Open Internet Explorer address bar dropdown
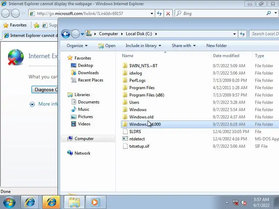 click(x=152, y=14)
